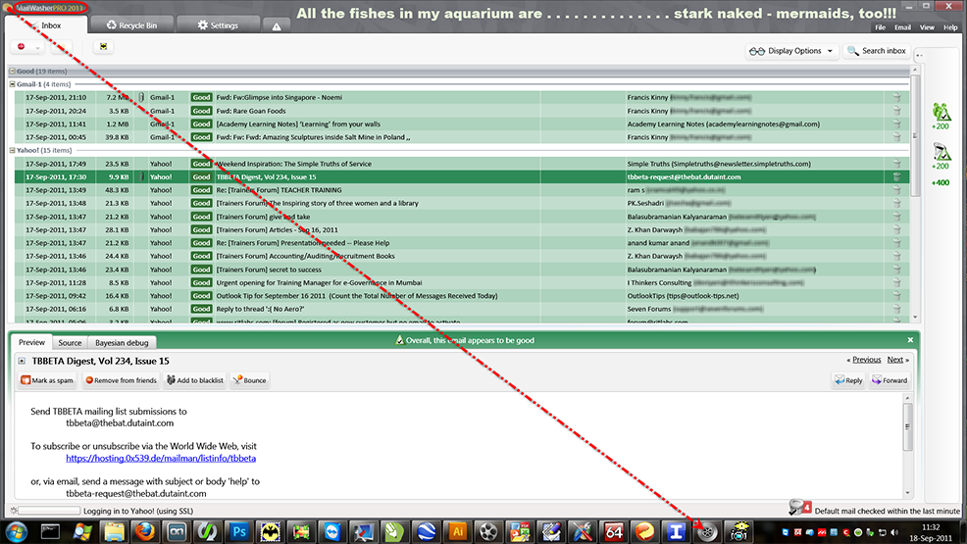Collapse the Yahoo! (15 items) group
The image size is (967, 544).
[x=13, y=150]
